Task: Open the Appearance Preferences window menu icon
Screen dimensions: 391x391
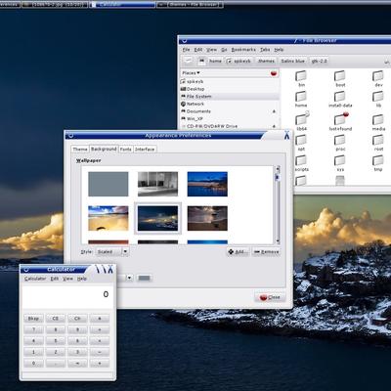Action: 70,135
